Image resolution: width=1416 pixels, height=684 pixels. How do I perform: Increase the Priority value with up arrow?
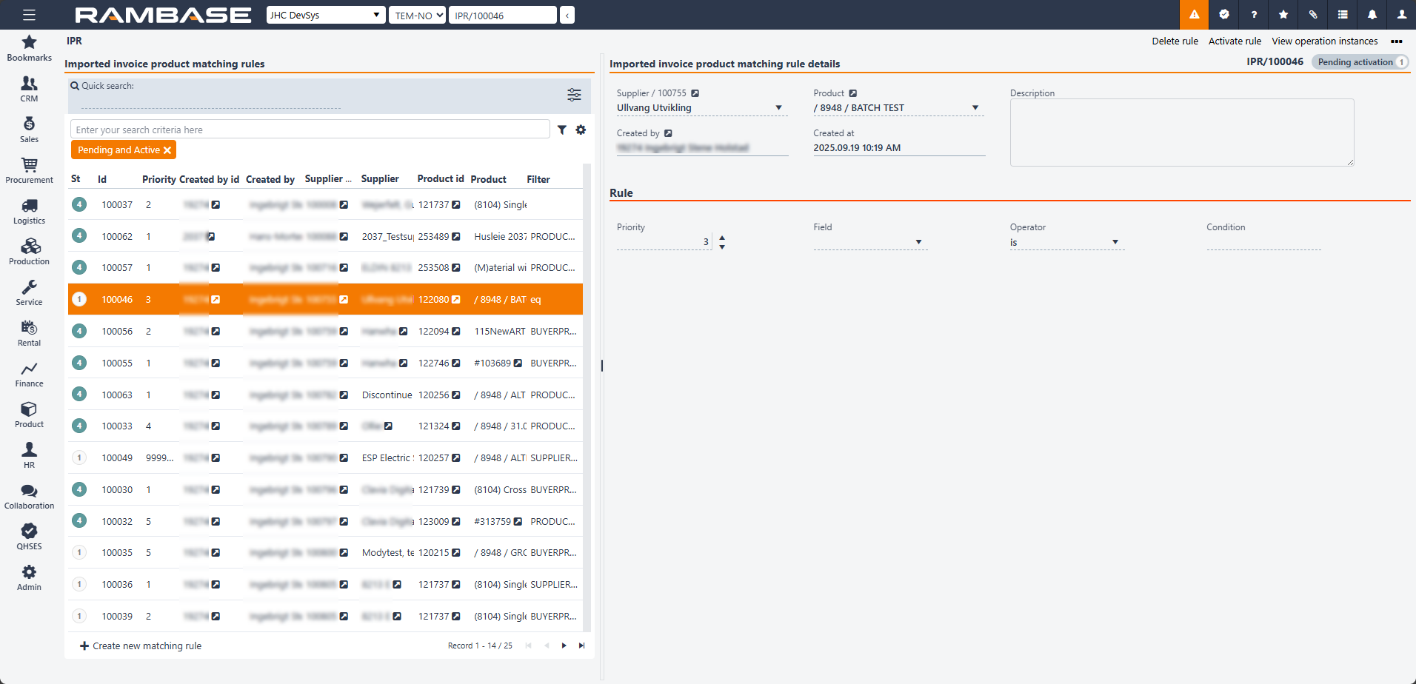[x=722, y=238]
